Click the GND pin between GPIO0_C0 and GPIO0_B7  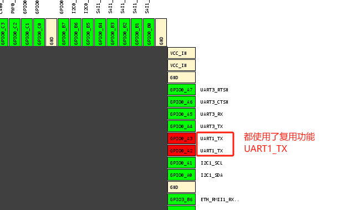(x=52, y=32)
